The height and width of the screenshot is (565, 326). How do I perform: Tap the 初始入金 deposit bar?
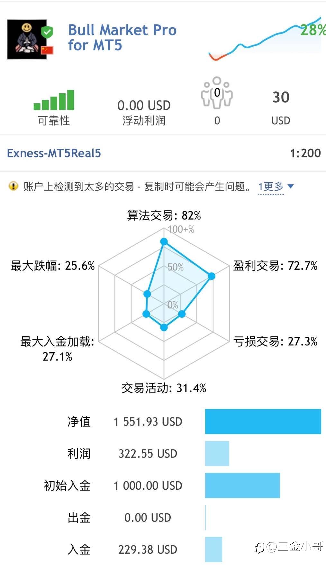point(242,485)
